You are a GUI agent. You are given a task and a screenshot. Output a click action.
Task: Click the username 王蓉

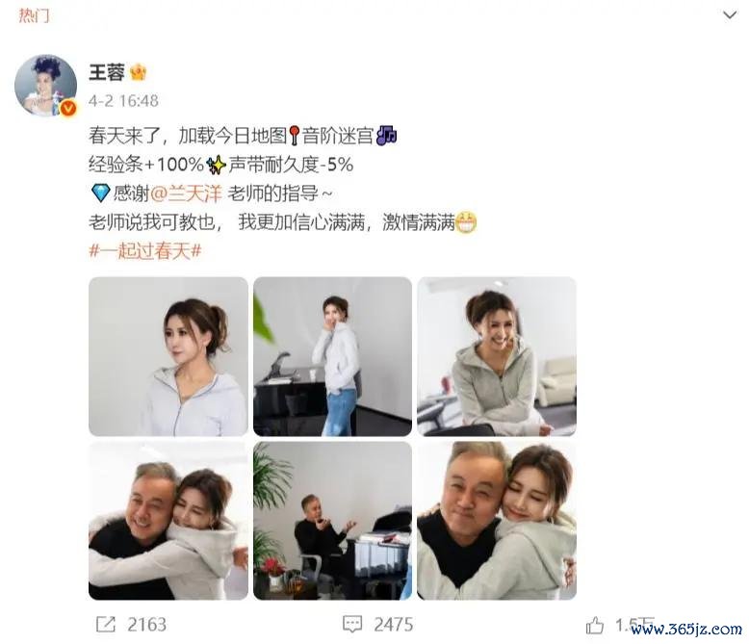[107, 72]
